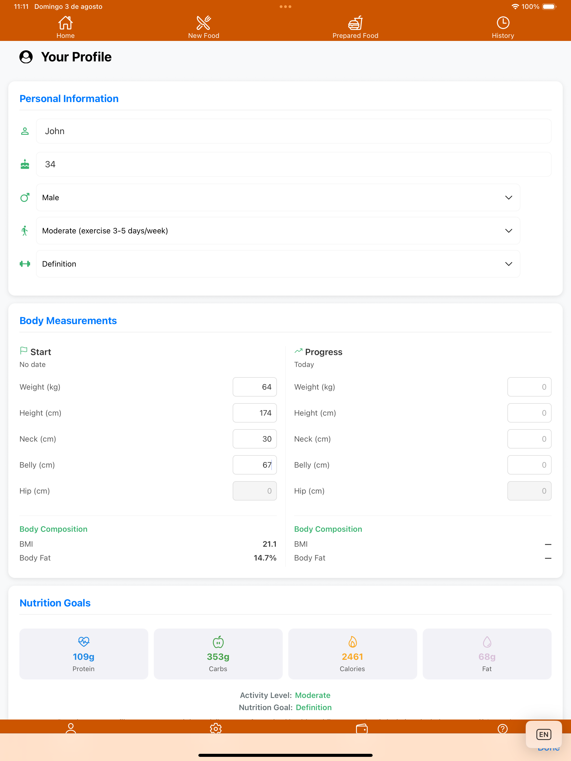Open Moderate activity level dropdown
Viewport: 571px width, 761px height.
pos(278,231)
